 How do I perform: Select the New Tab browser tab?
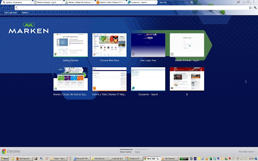(x=174, y=2)
